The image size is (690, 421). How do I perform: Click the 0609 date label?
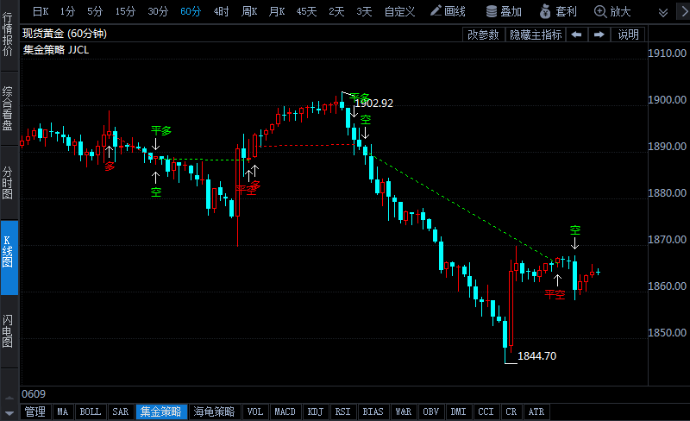pos(34,393)
